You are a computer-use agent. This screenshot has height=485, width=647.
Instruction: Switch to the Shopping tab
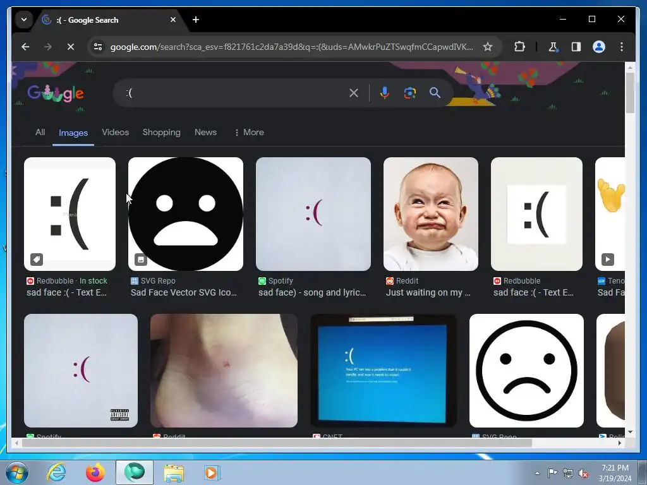pyautogui.click(x=161, y=133)
